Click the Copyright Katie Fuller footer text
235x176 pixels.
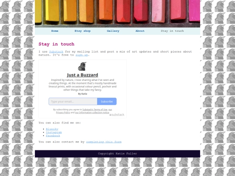pos(117,153)
